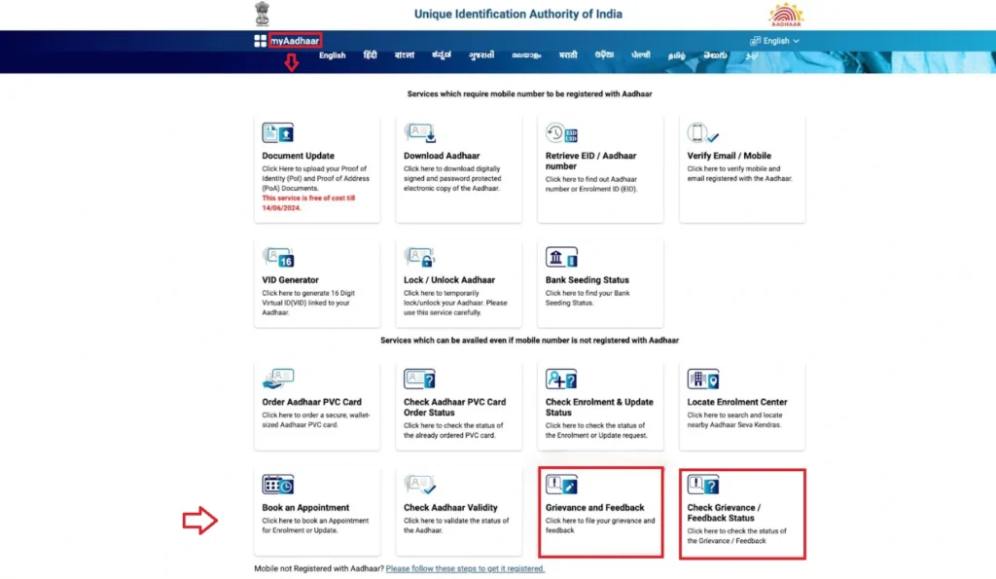Viewport: 996px width, 579px height.
Task: Switch language to Punjabi (ਪੰਜਾਬੀ)
Action: (x=640, y=55)
